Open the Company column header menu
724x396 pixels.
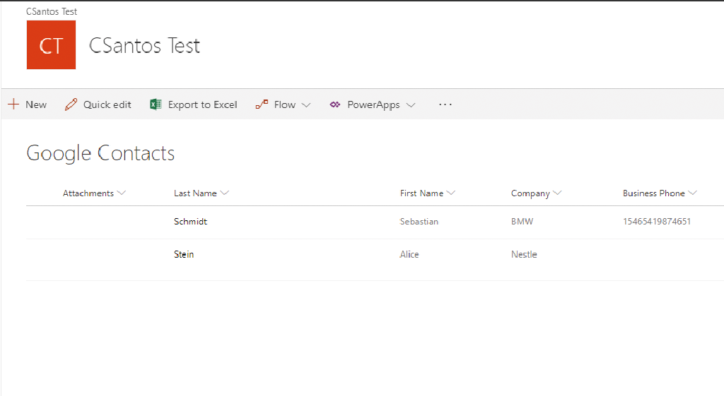coord(558,193)
